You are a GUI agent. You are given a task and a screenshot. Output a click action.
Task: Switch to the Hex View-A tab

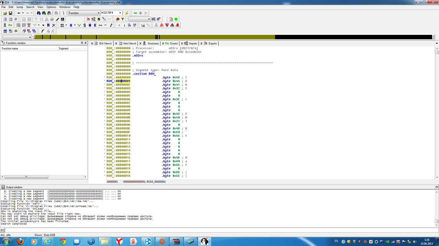130,43
